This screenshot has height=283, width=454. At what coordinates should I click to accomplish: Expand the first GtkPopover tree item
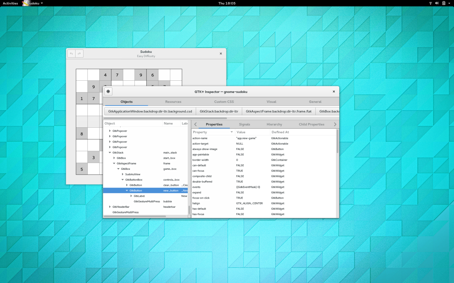109,131
